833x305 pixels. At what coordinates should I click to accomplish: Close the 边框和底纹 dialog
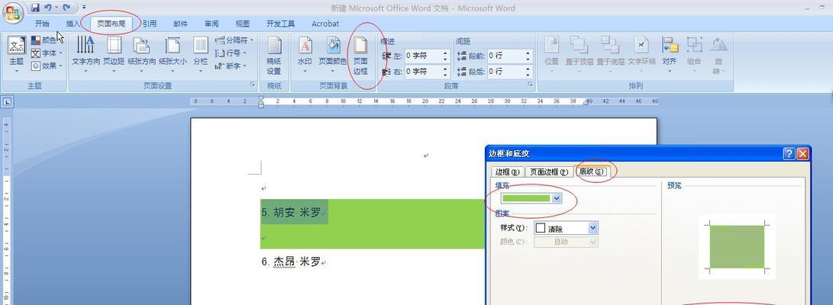802,154
